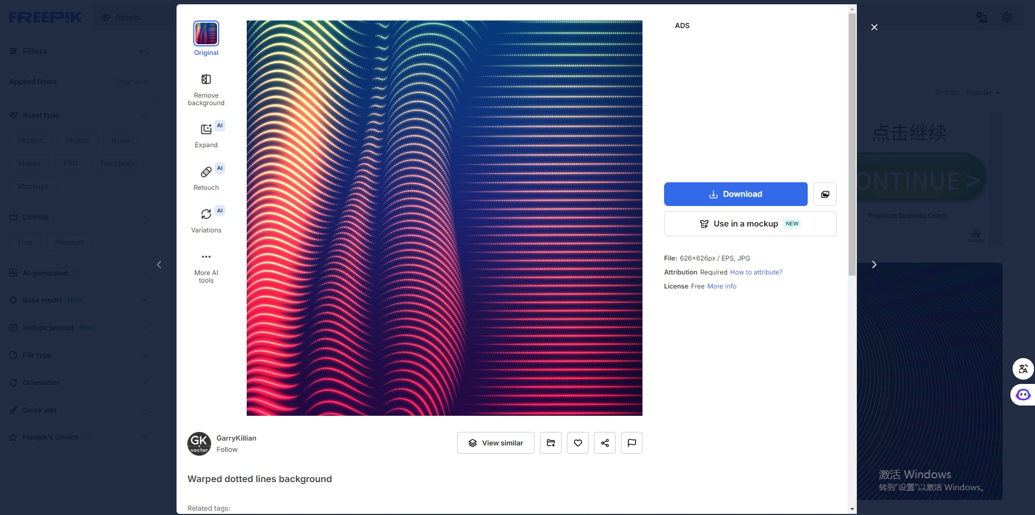Viewport: 1035px width, 515px height.
Task: Report the image with flag icon
Action: tap(632, 443)
